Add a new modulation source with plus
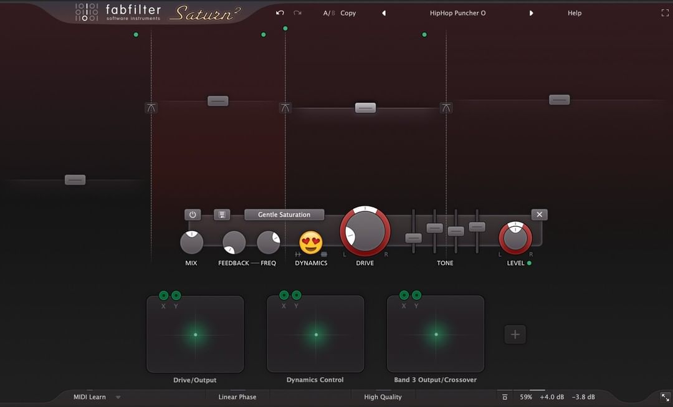Image resolution: width=673 pixels, height=407 pixels. [x=515, y=335]
